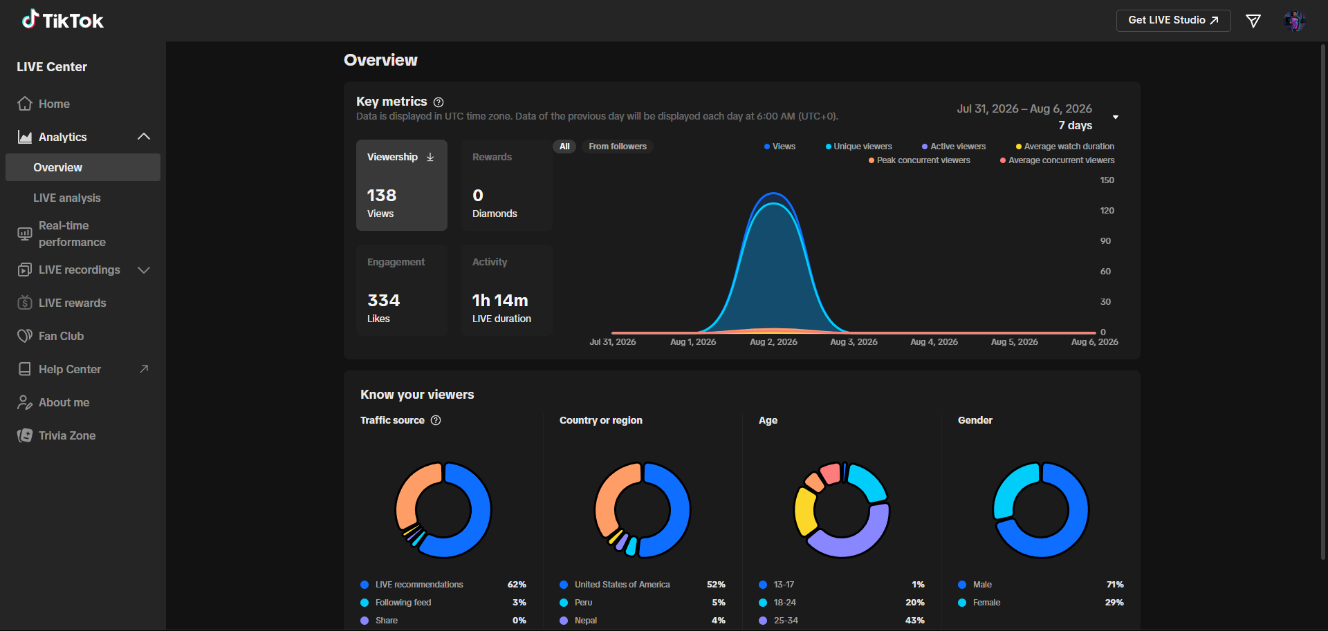Go to Home via house icon
Image resolution: width=1328 pixels, height=631 pixels.
(25, 104)
